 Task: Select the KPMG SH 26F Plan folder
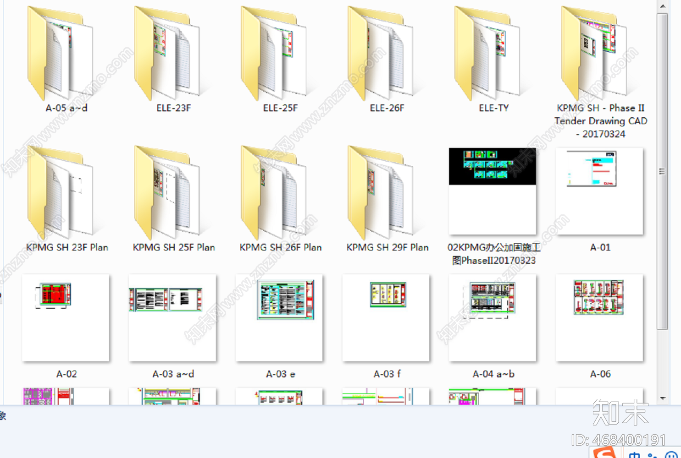pyautogui.click(x=274, y=193)
